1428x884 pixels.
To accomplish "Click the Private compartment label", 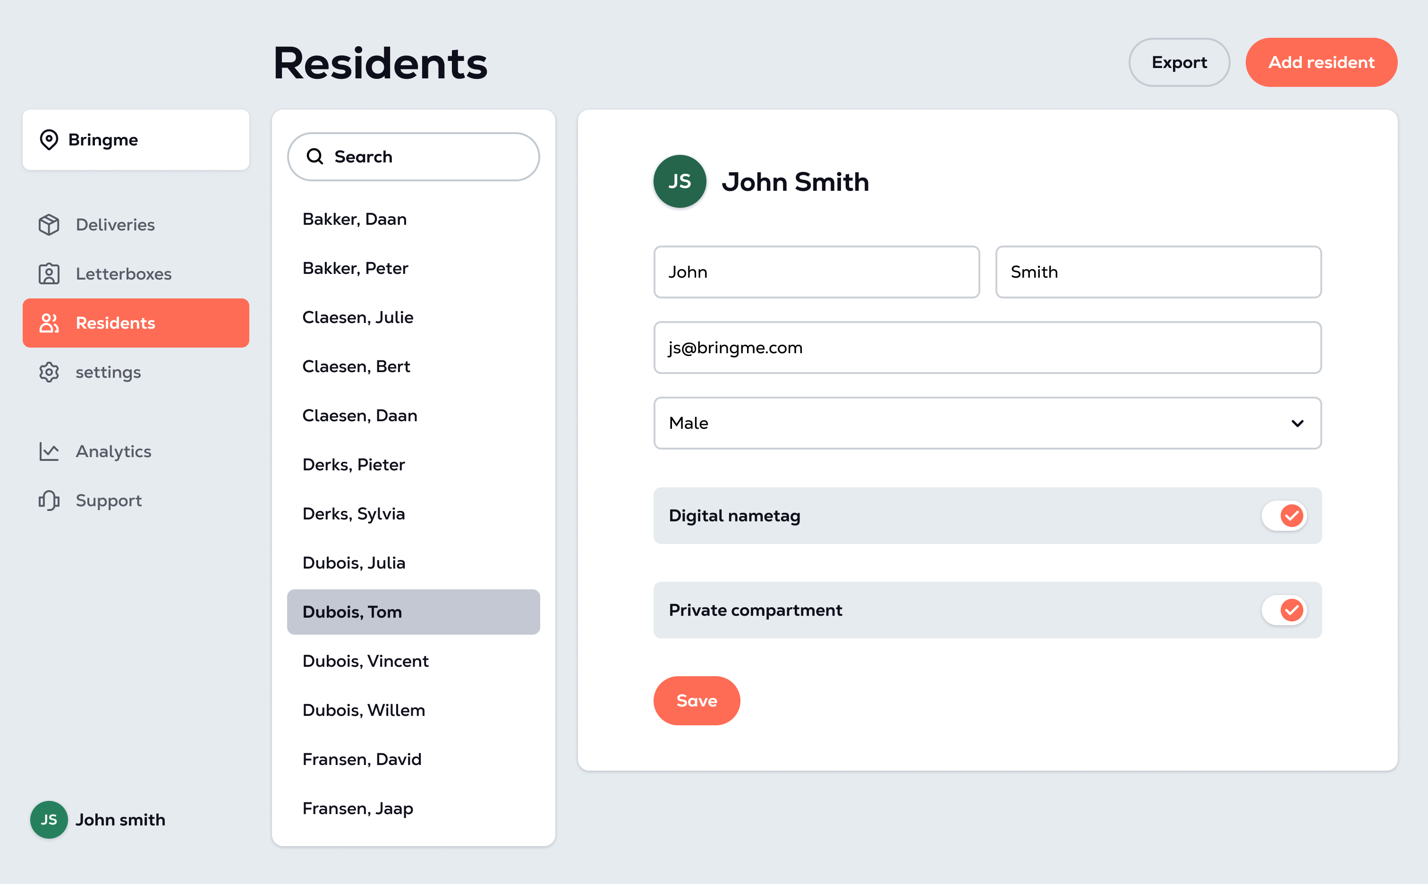I will point(755,610).
